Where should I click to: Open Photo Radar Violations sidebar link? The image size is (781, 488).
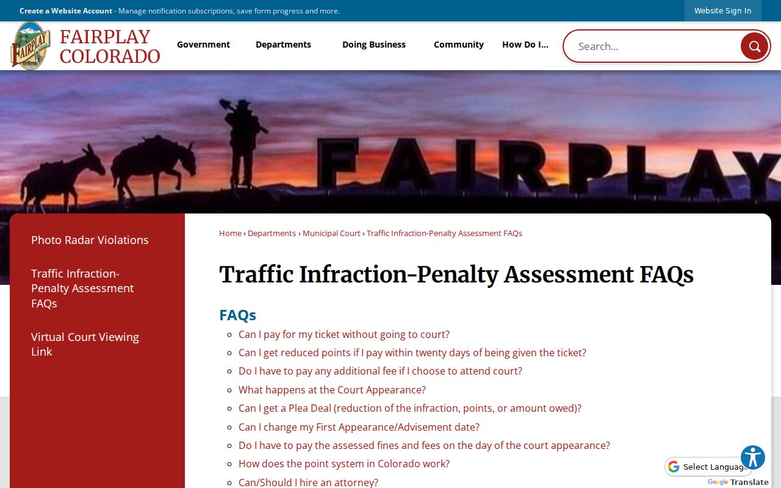90,240
